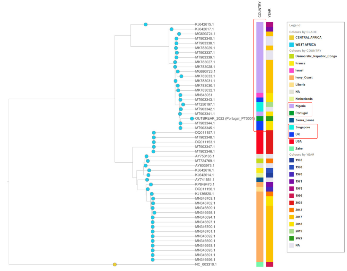Screen dimensions: 347x271
Task: Select the tip node of KJ642615.1
Action: (x=146, y=24)
